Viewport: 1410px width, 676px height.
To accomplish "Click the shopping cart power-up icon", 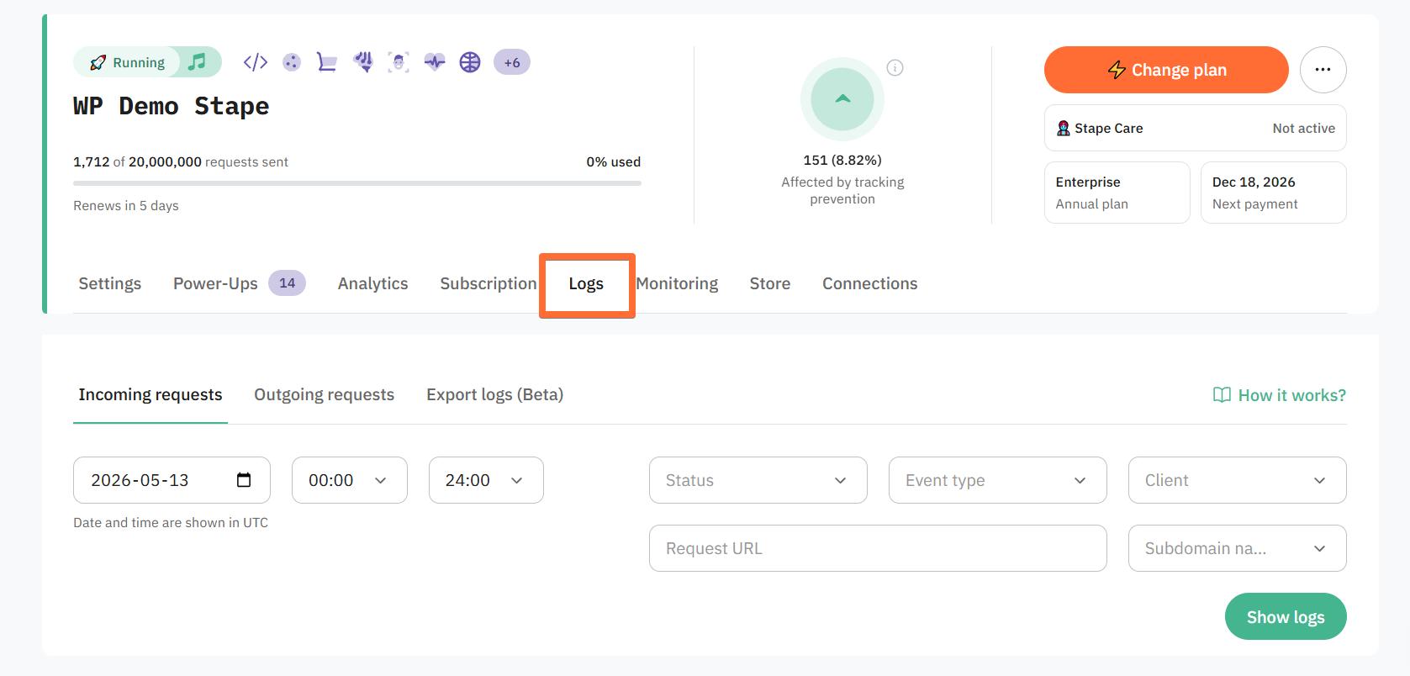I will pyautogui.click(x=326, y=62).
